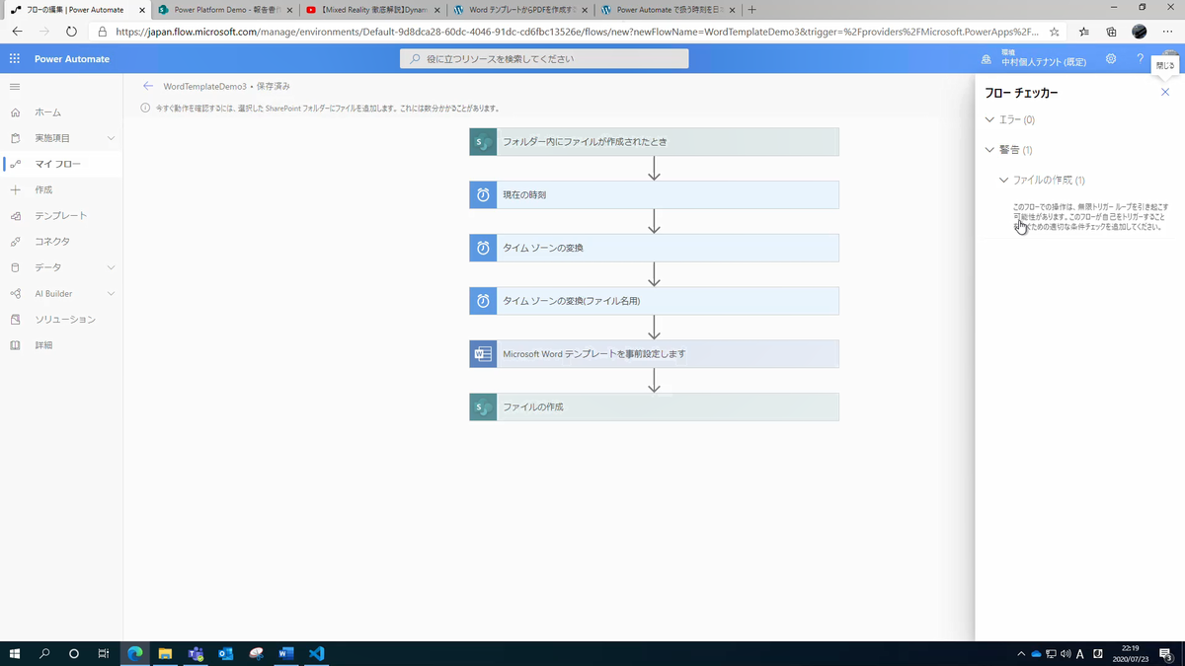Select environment 中村個人テナント (既定)
Viewport: 1185px width, 666px height.
[x=1044, y=62]
